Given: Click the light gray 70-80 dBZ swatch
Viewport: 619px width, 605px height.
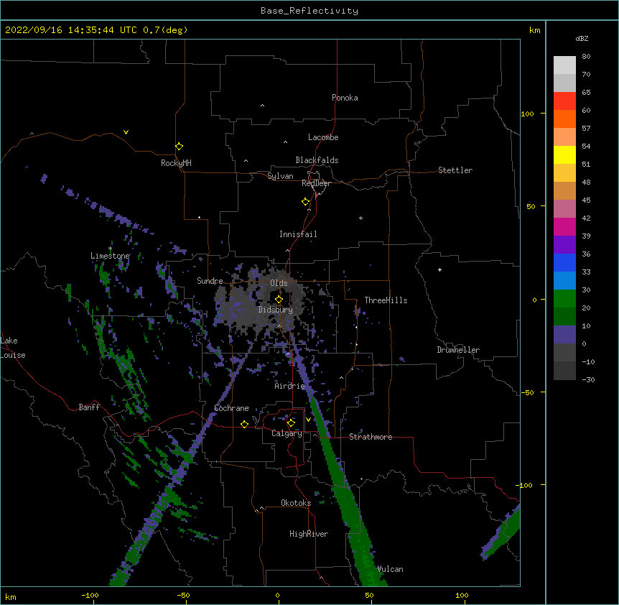Looking at the screenshot, I should [x=564, y=65].
